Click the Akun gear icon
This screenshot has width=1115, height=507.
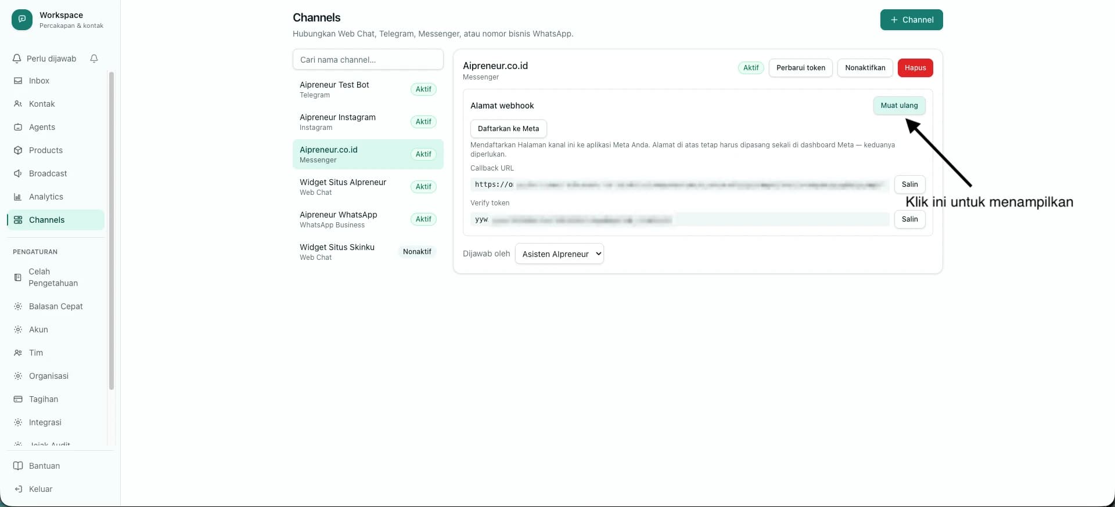[18, 329]
